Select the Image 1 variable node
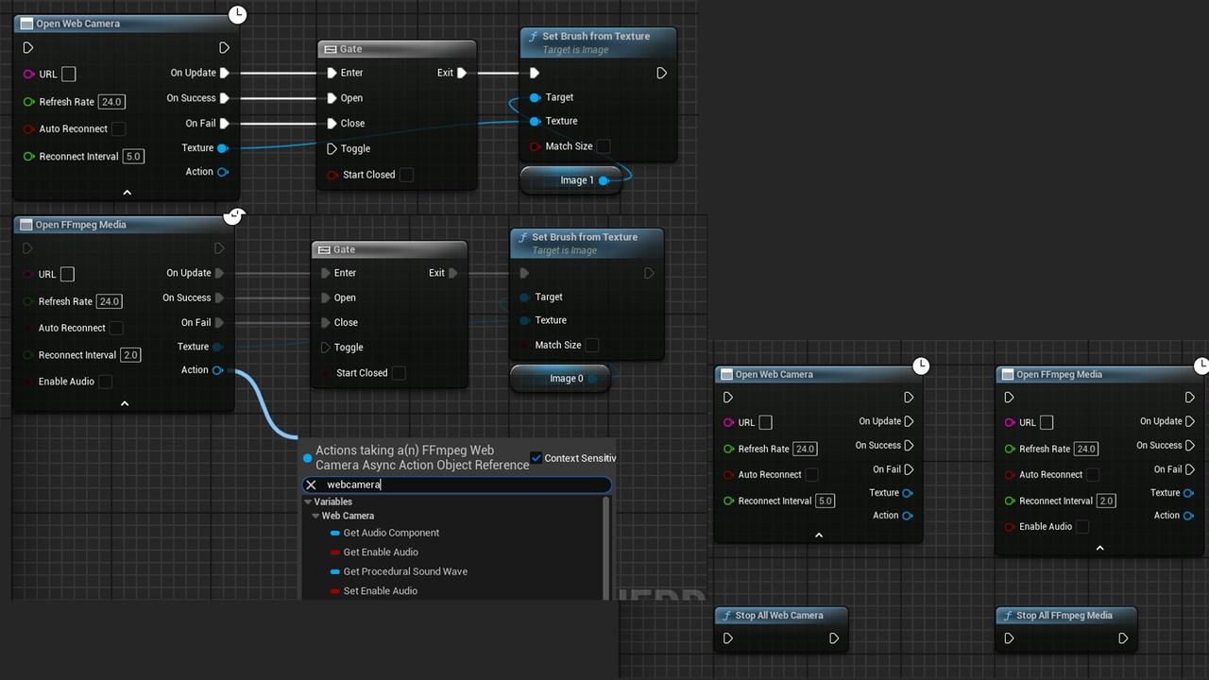Image resolution: width=1209 pixels, height=680 pixels. pos(570,180)
